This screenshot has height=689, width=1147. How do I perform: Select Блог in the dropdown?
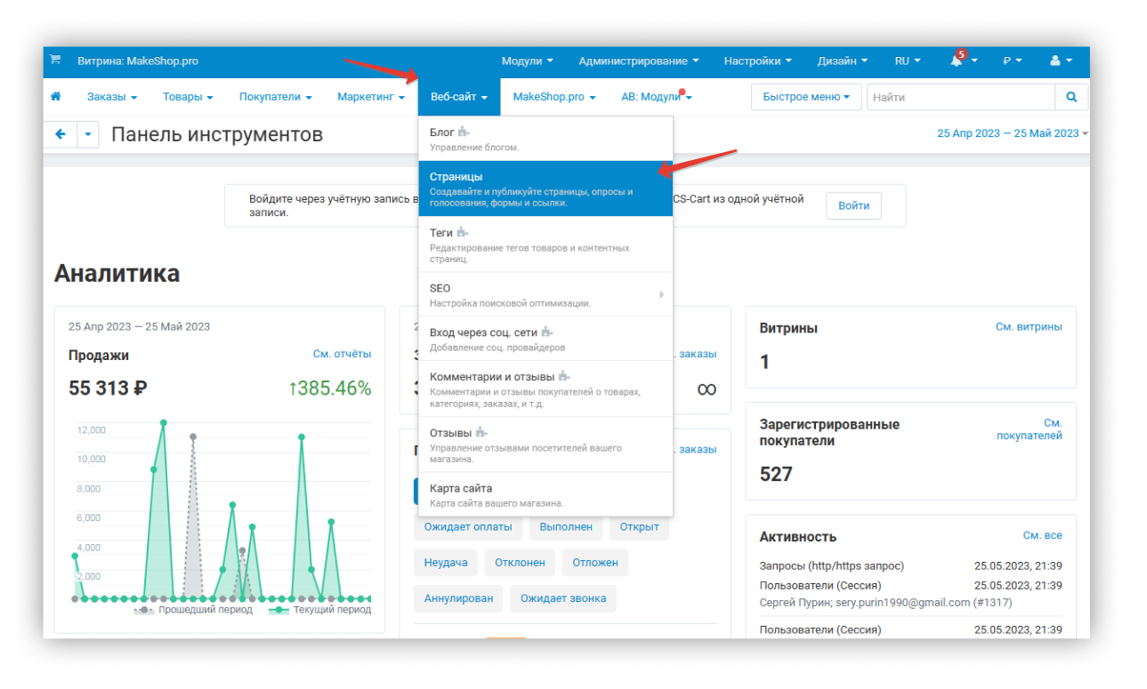coord(545,139)
